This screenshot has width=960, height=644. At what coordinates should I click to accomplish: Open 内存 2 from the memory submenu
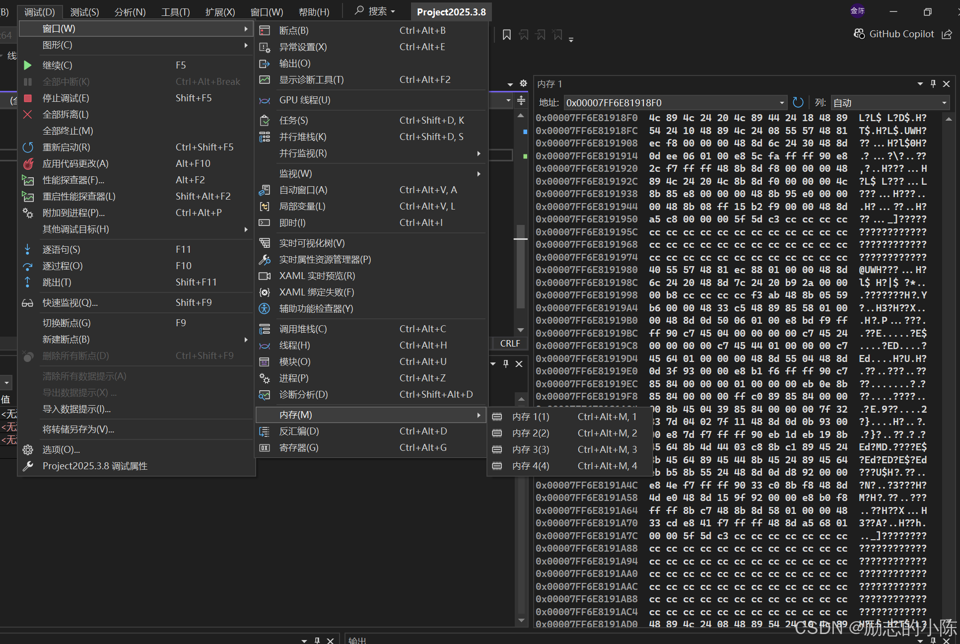coord(531,433)
